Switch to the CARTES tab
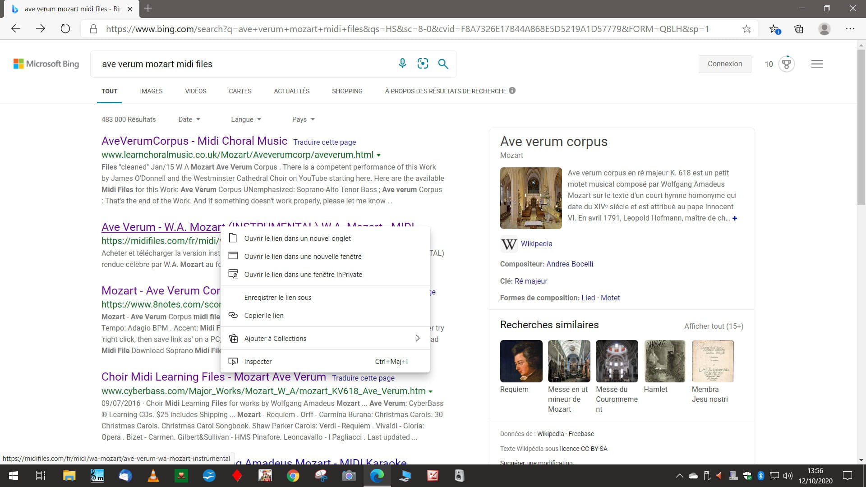This screenshot has height=487, width=866. tap(240, 91)
